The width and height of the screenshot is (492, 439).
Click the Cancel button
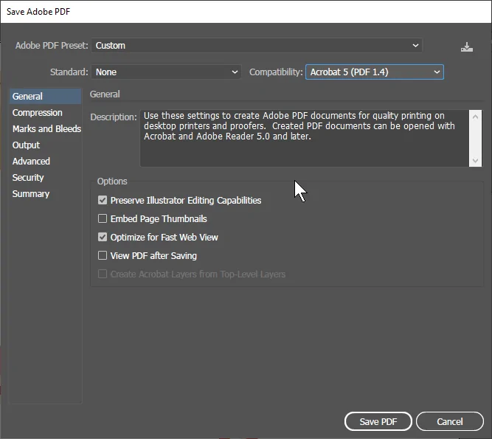coord(450,421)
